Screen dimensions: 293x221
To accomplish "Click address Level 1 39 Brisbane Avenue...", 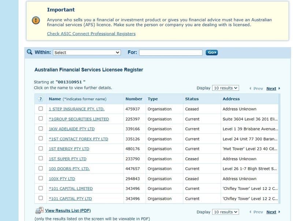I will (250, 129).
